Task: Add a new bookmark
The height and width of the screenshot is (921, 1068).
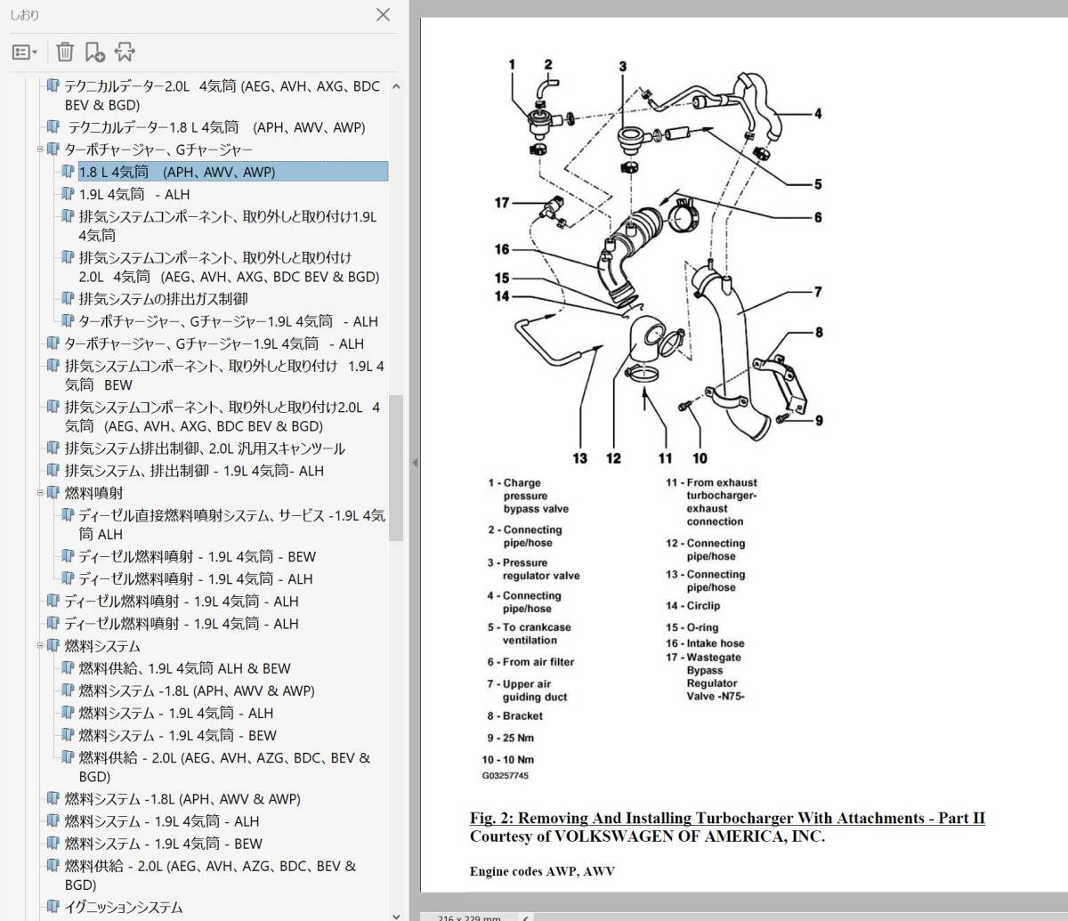Action: [x=94, y=53]
